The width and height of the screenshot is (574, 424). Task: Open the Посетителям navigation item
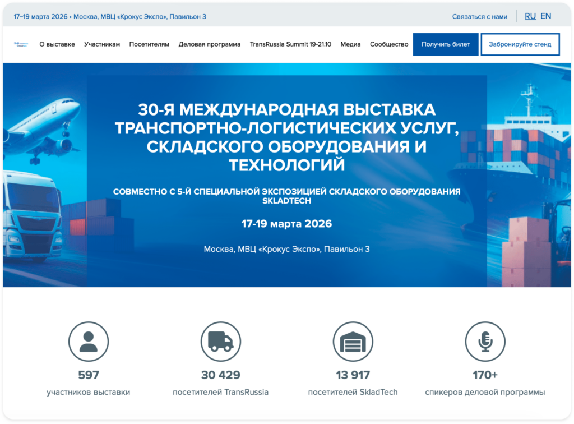point(149,44)
